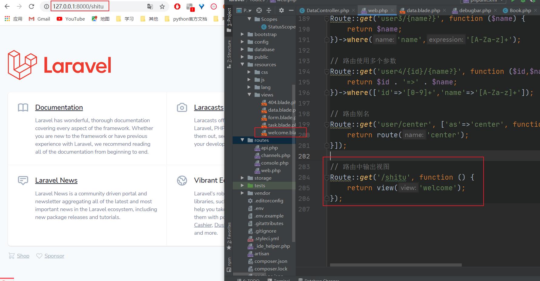Click the chat icon beside Laravel News
The height and width of the screenshot is (281, 540).
click(x=23, y=181)
